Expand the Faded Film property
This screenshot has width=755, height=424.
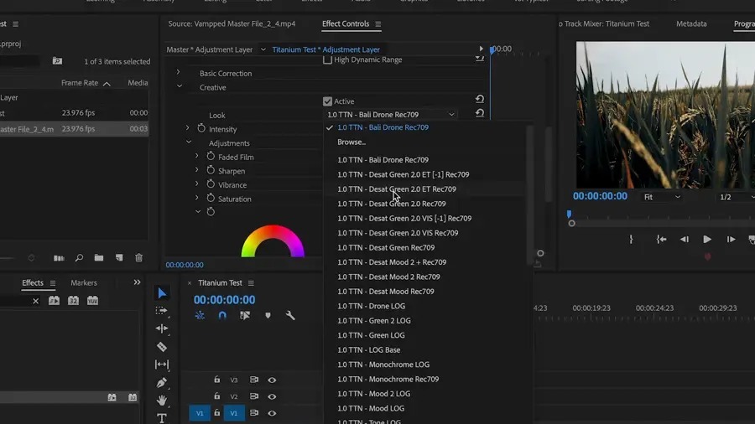coord(197,157)
